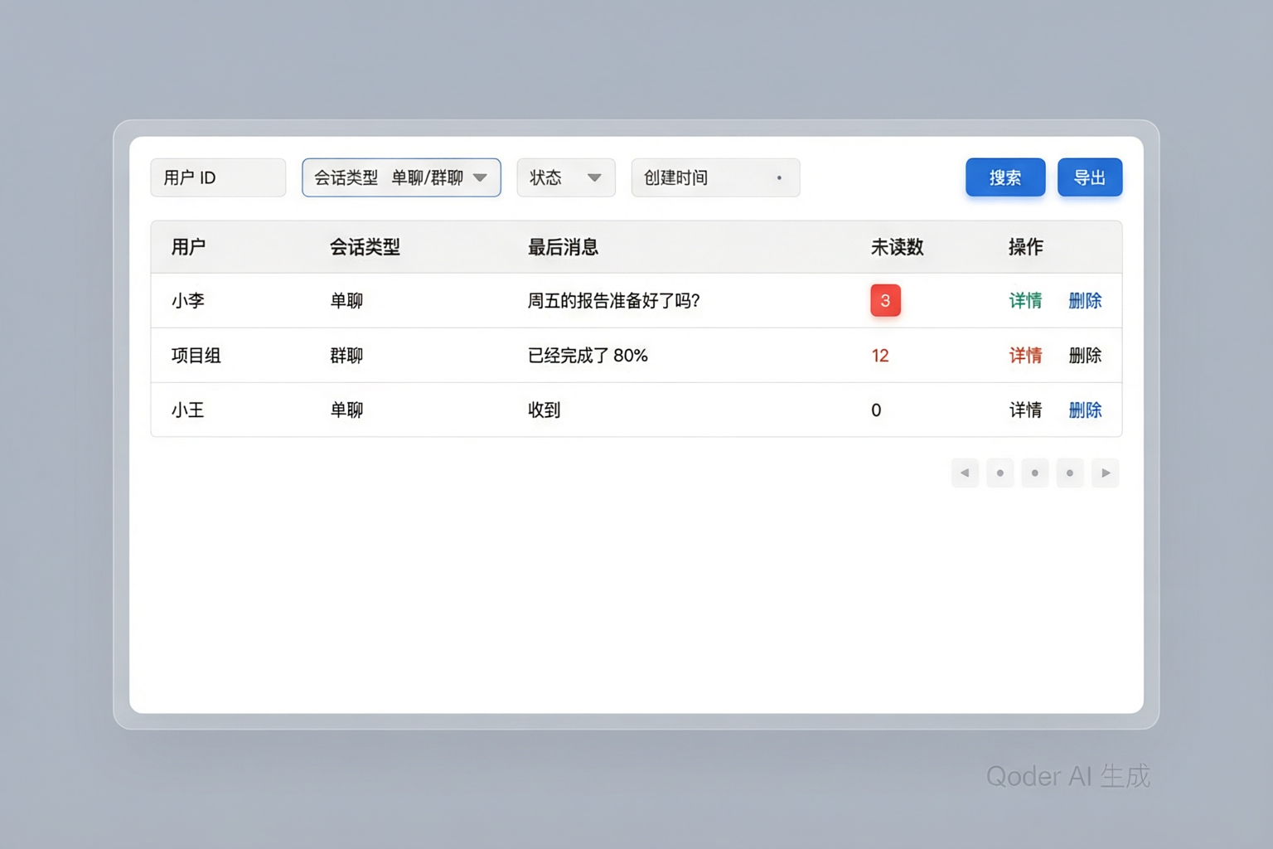Select message 周五的报告准备好了吗?

[x=614, y=301]
